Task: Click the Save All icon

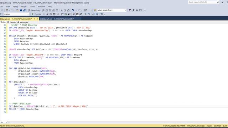Action: (x=24, y=10)
